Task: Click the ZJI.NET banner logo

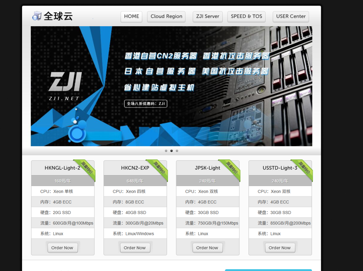Action: (65, 86)
